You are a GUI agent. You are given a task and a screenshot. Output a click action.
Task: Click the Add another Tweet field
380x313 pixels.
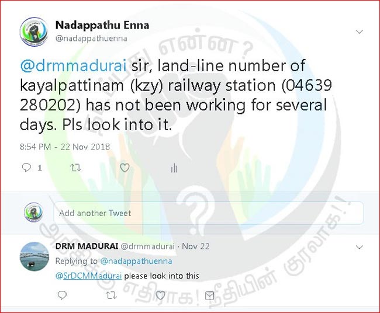pos(209,213)
